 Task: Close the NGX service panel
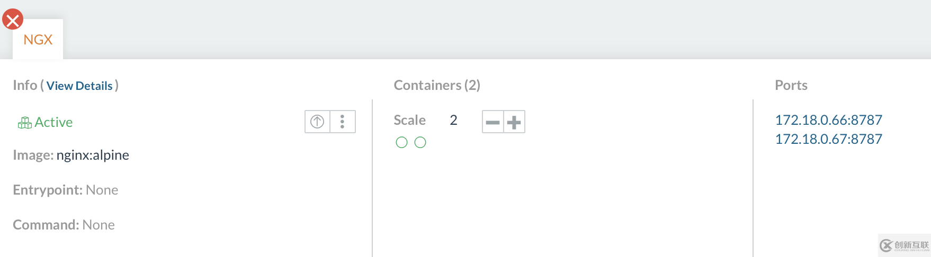pyautogui.click(x=13, y=20)
